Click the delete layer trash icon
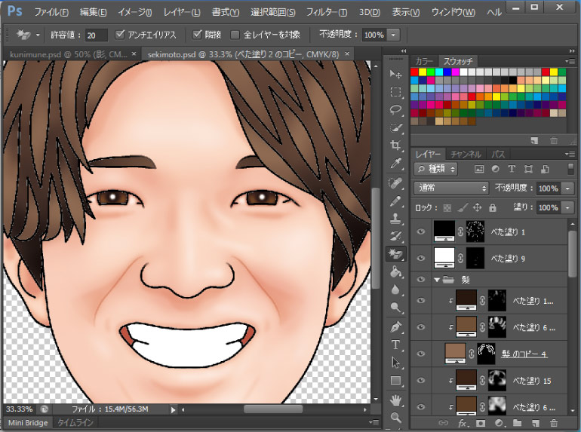 [x=554, y=424]
